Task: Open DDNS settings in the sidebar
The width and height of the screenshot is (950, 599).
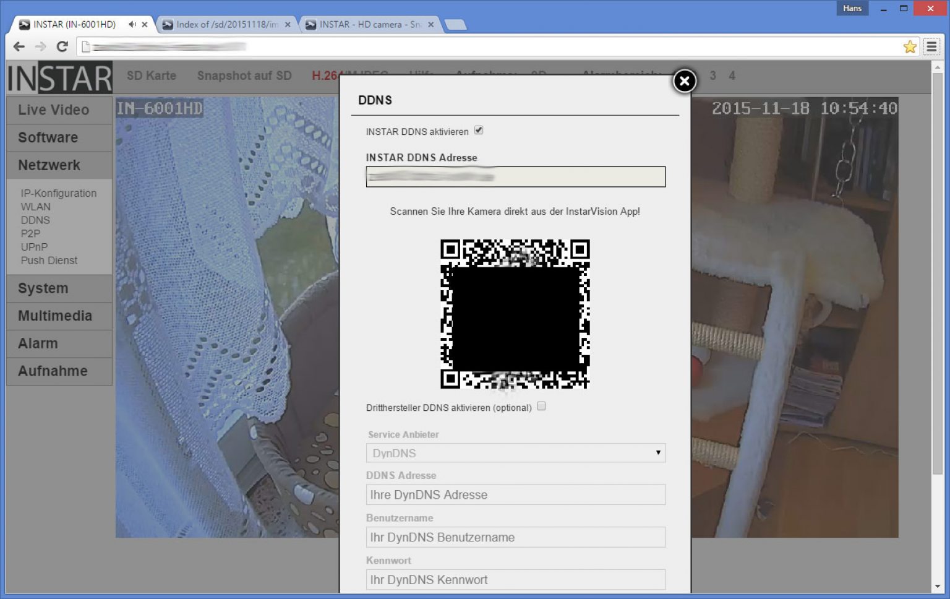Action: pos(35,220)
